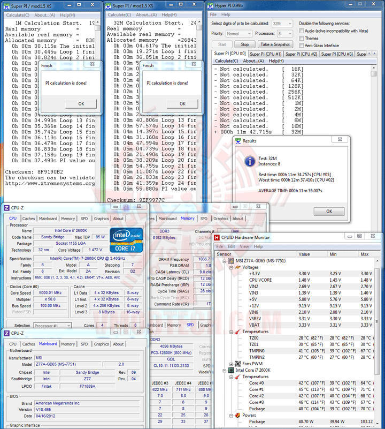The width and height of the screenshot is (385, 429).
Task: Click the BIOS Version V10.4B5 field
Action: [87, 410]
